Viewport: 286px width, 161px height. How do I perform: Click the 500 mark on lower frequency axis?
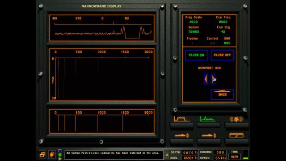[79, 113]
